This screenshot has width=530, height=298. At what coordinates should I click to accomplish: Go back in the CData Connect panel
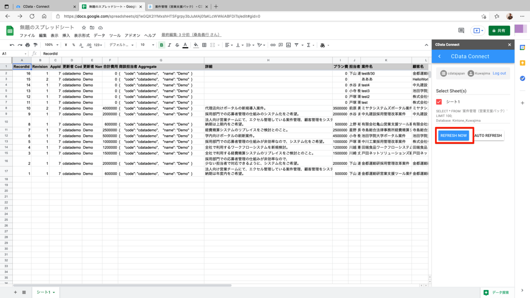point(439,57)
